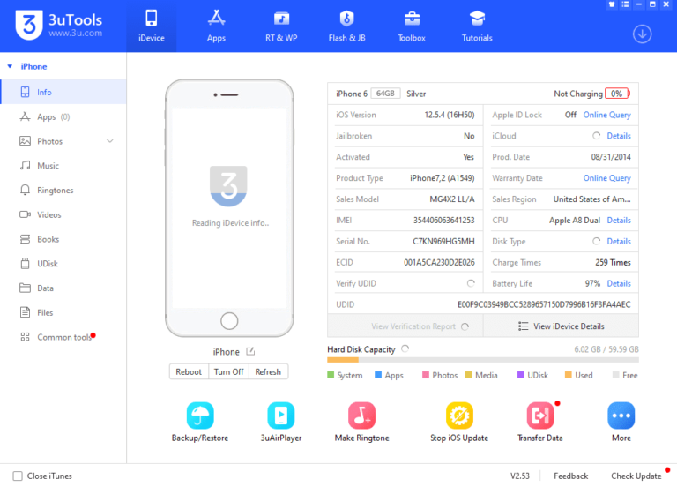Screen dimensions: 677x487
Task: Click the iPhone screen preview image
Action: (229, 208)
